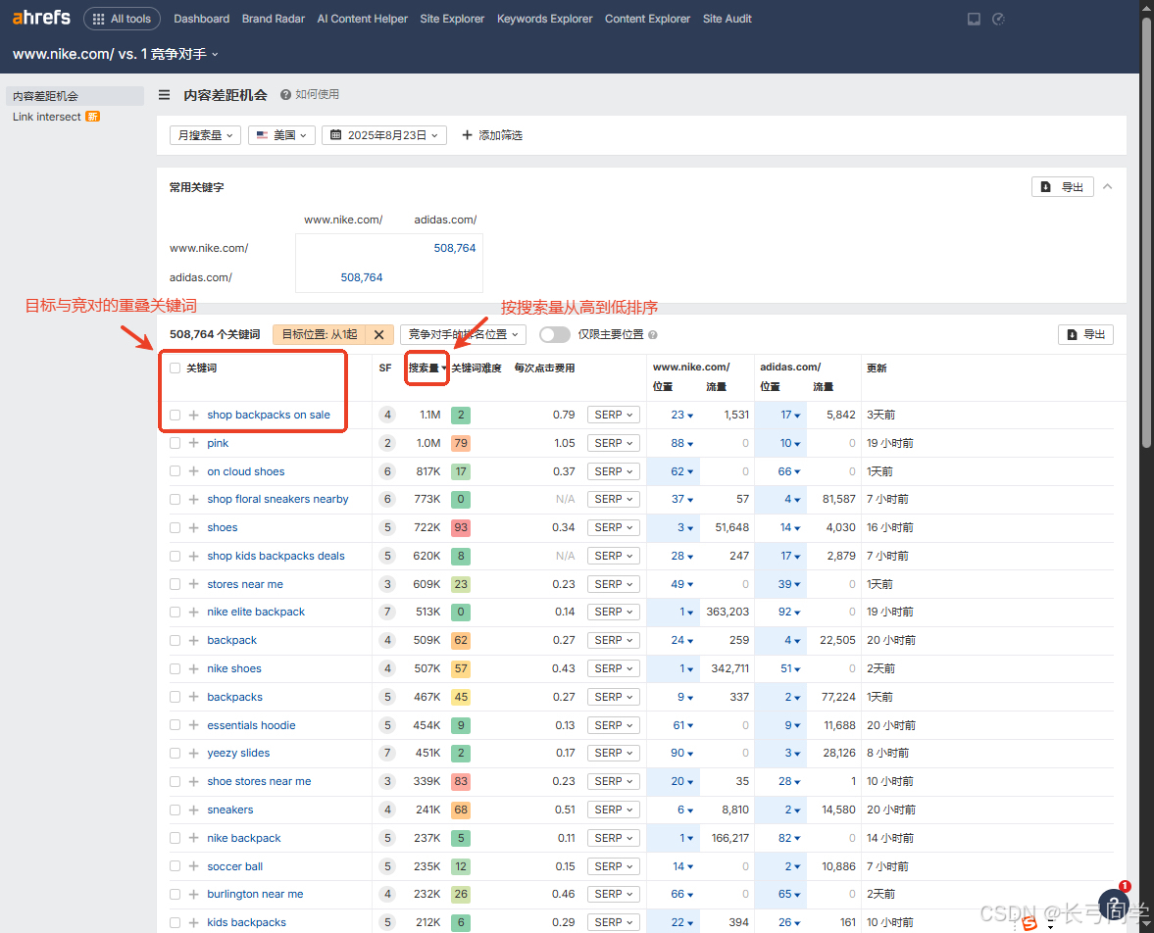The image size is (1154, 933).
Task: Add 'on cloud shoes' with plus icon
Action: point(193,471)
